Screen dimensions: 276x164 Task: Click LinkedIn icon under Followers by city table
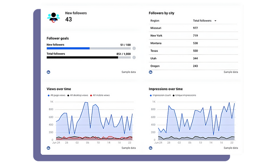point(151,72)
